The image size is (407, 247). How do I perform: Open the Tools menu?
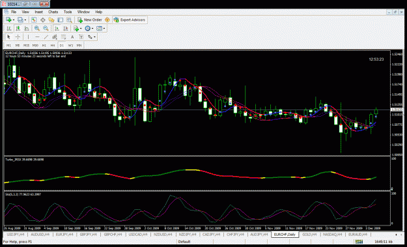coord(68,12)
